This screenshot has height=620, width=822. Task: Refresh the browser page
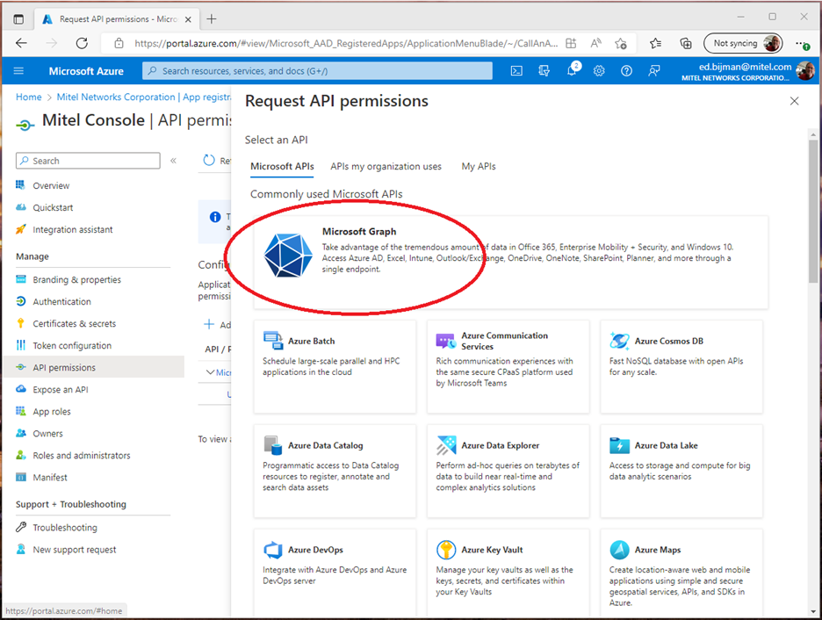(82, 43)
